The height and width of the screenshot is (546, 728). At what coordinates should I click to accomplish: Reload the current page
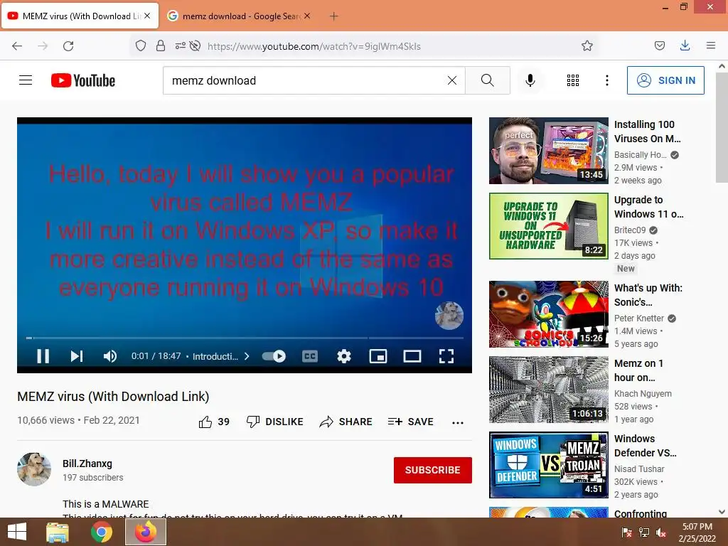pos(68,46)
